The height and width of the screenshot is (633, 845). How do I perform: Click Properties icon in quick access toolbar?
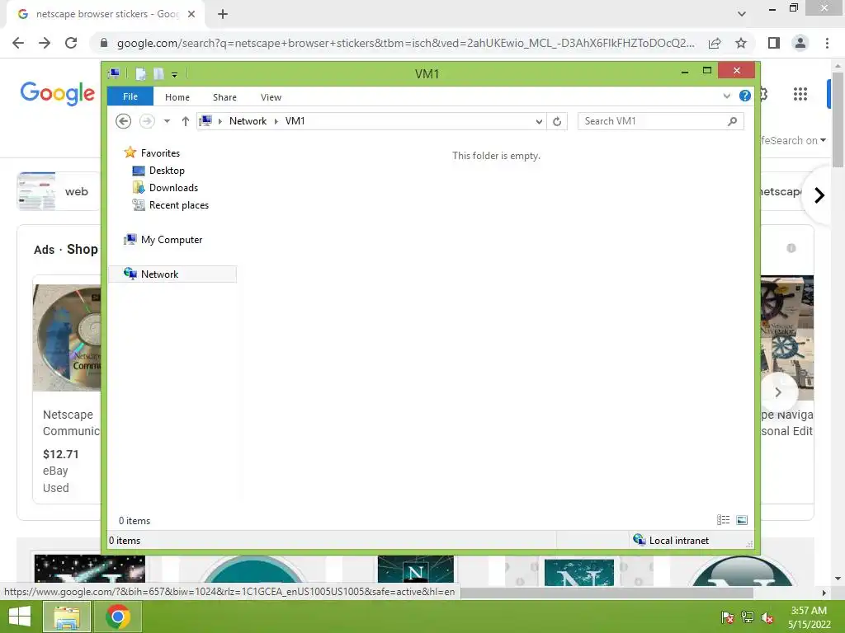pos(140,73)
